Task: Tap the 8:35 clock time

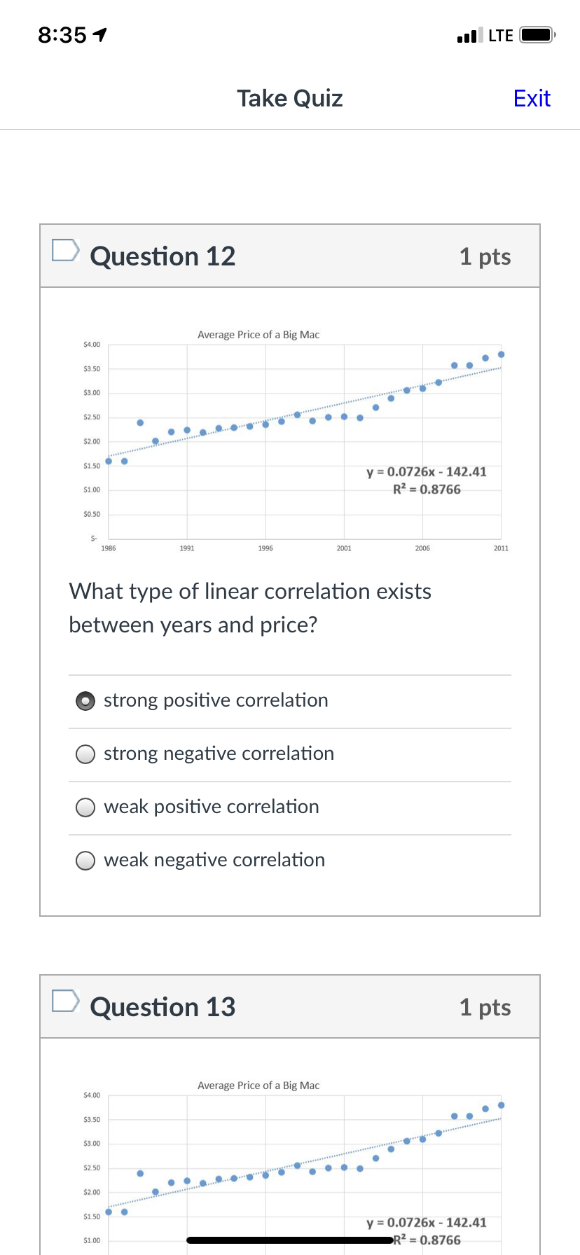Action: pyautogui.click(x=62, y=35)
